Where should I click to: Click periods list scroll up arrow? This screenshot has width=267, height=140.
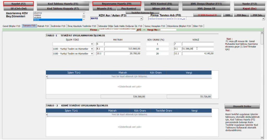point(84,13)
